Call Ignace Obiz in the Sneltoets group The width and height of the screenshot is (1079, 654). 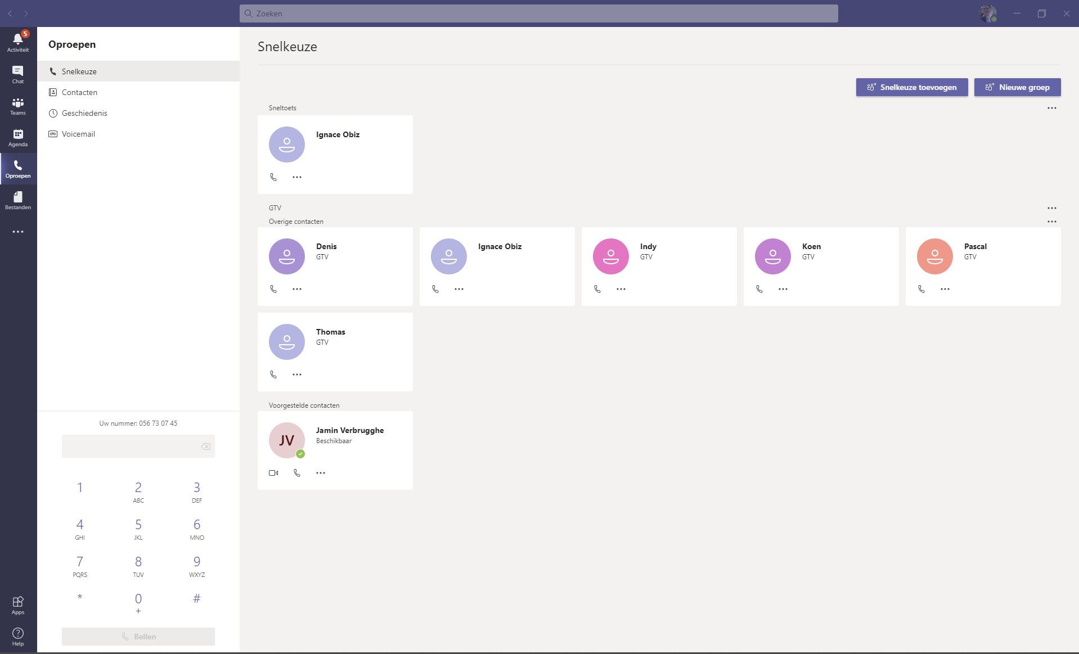[x=273, y=177]
